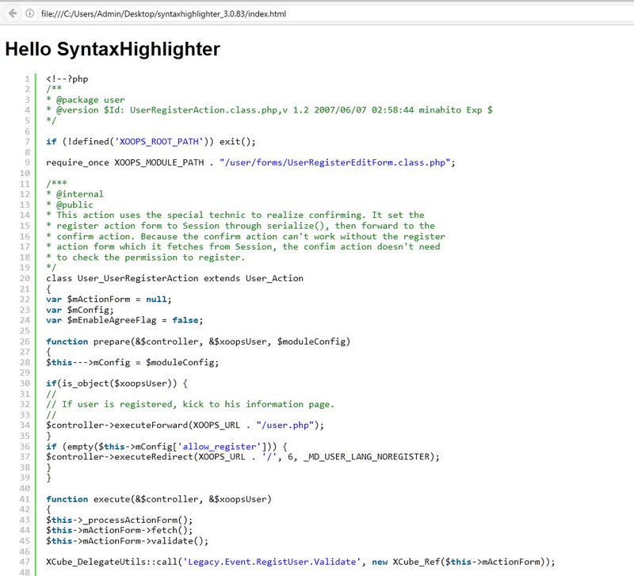Focus the address bar with index.html path
The height and width of the screenshot is (576, 634).
[163, 13]
